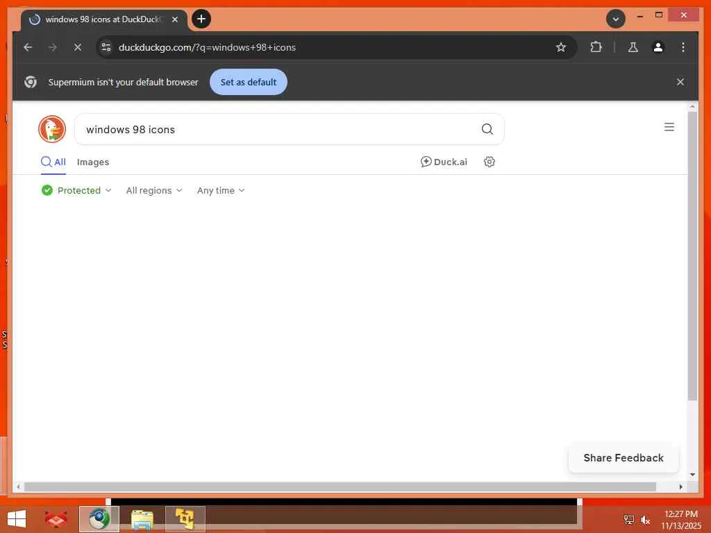Open site information icon in address bar

pos(106,47)
